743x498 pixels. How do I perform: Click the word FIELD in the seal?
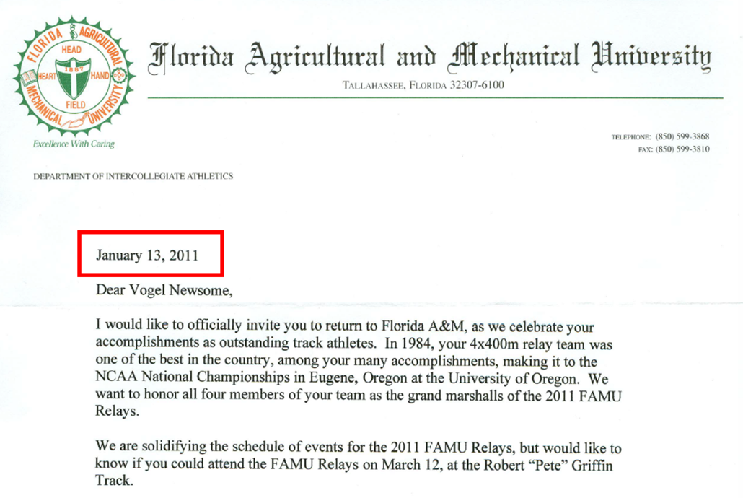click(75, 105)
